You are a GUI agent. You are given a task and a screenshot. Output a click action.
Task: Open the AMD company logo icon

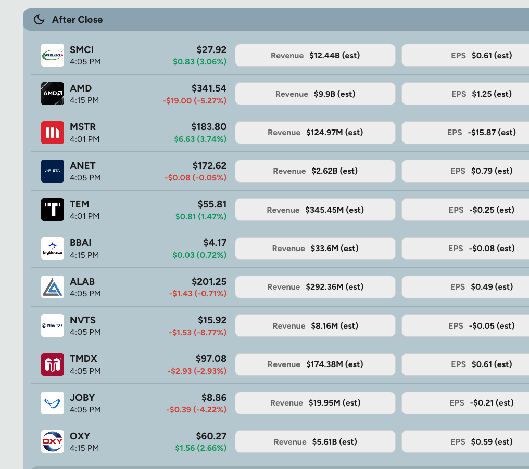click(x=53, y=94)
